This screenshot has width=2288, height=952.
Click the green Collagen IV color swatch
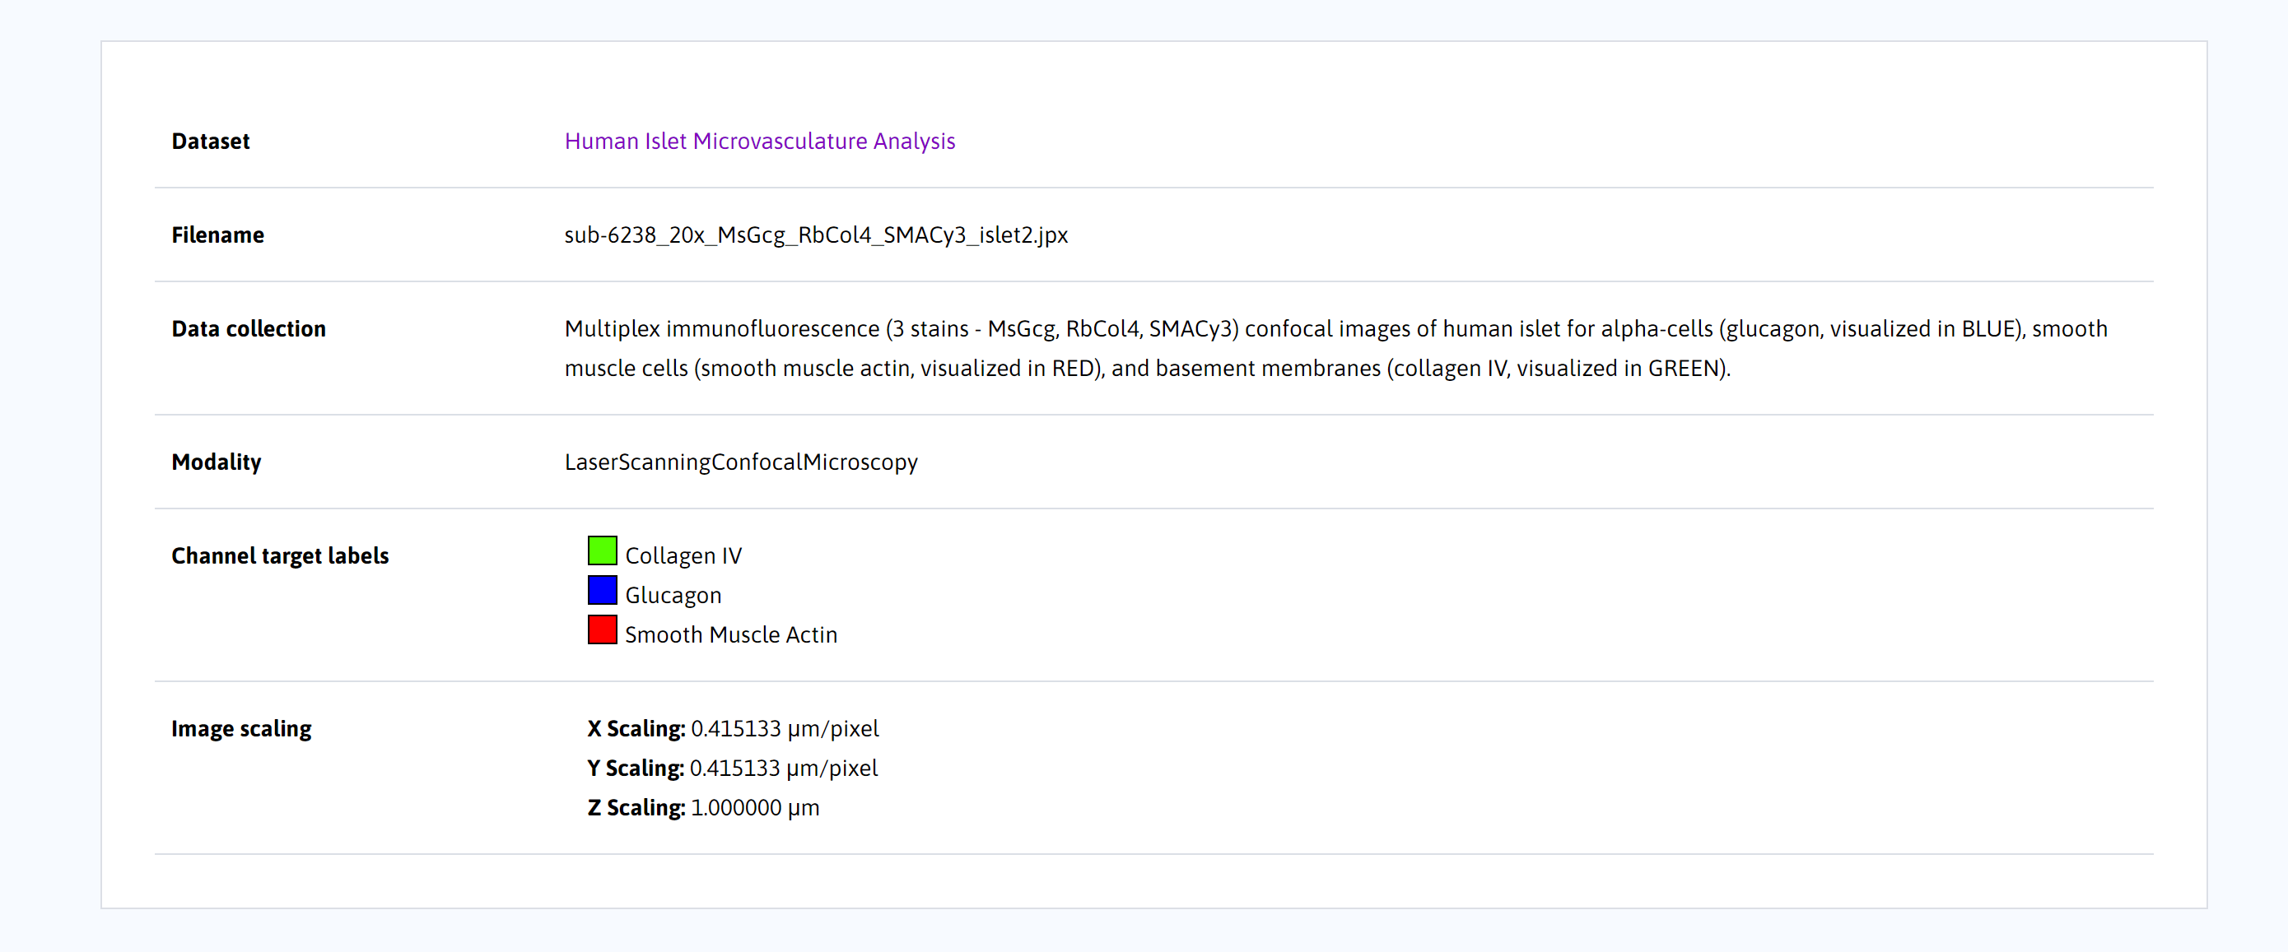pos(602,550)
